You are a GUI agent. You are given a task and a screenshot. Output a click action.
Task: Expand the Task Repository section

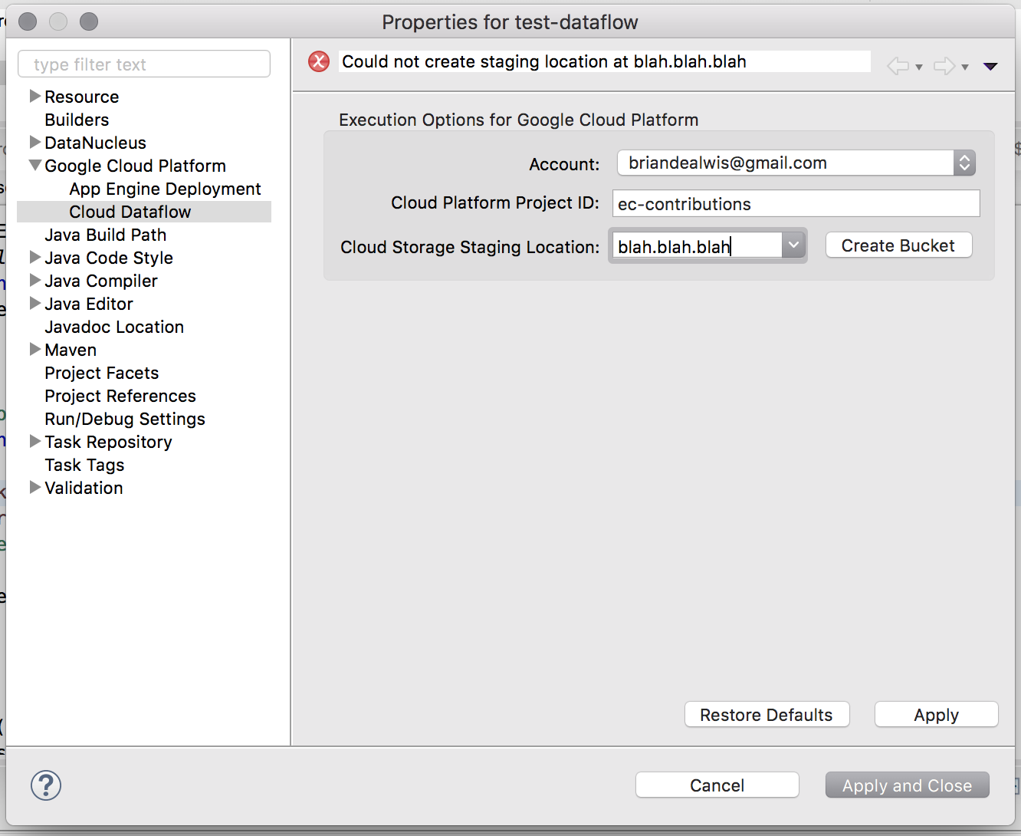point(34,442)
